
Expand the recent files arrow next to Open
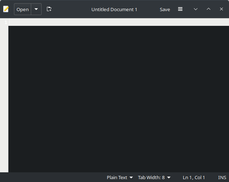(x=36, y=9)
